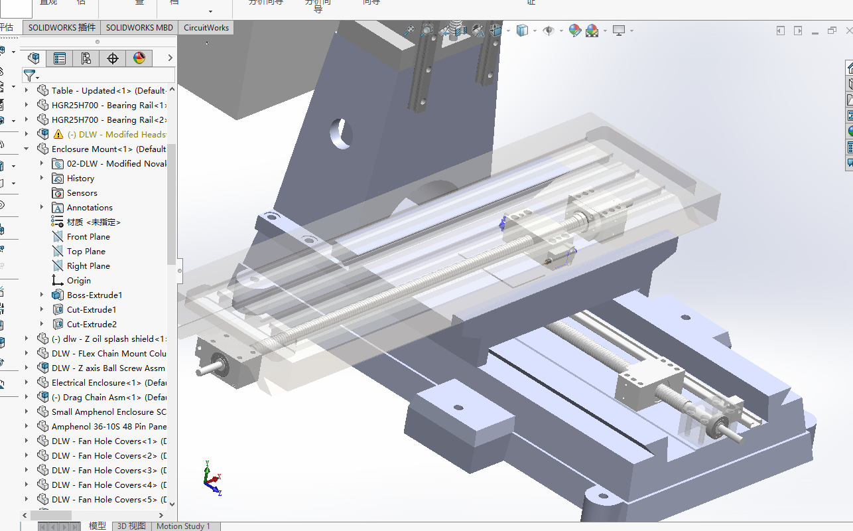The height and width of the screenshot is (531, 853).
Task: Open the filter dropdown arrow
Action: 38,78
